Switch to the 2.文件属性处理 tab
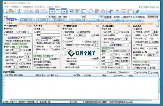 click(x=26, y=20)
